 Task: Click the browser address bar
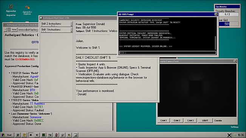(28, 29)
